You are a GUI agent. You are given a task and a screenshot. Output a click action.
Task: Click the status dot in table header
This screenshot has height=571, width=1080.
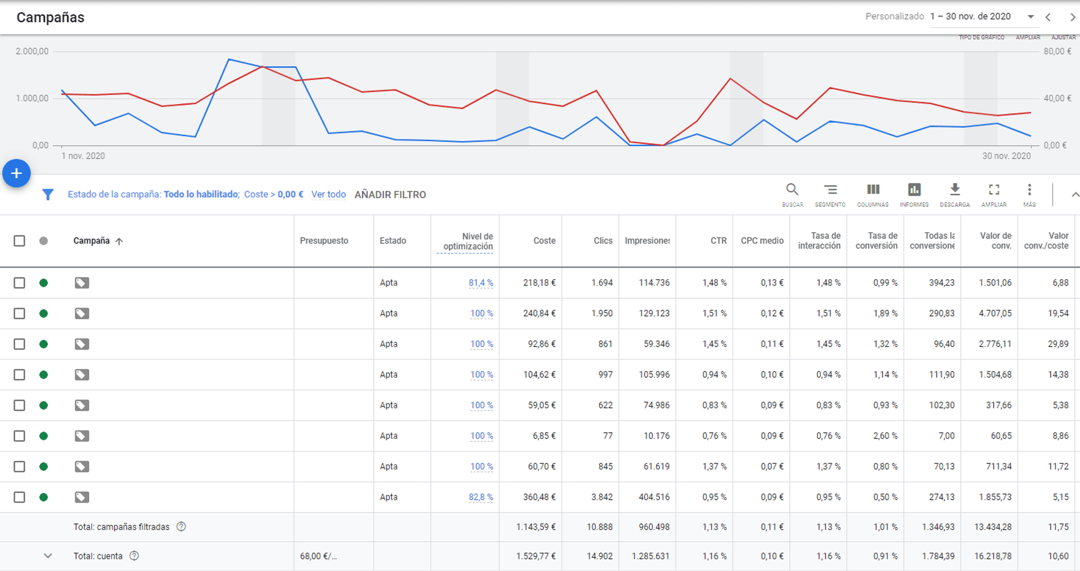click(x=44, y=241)
